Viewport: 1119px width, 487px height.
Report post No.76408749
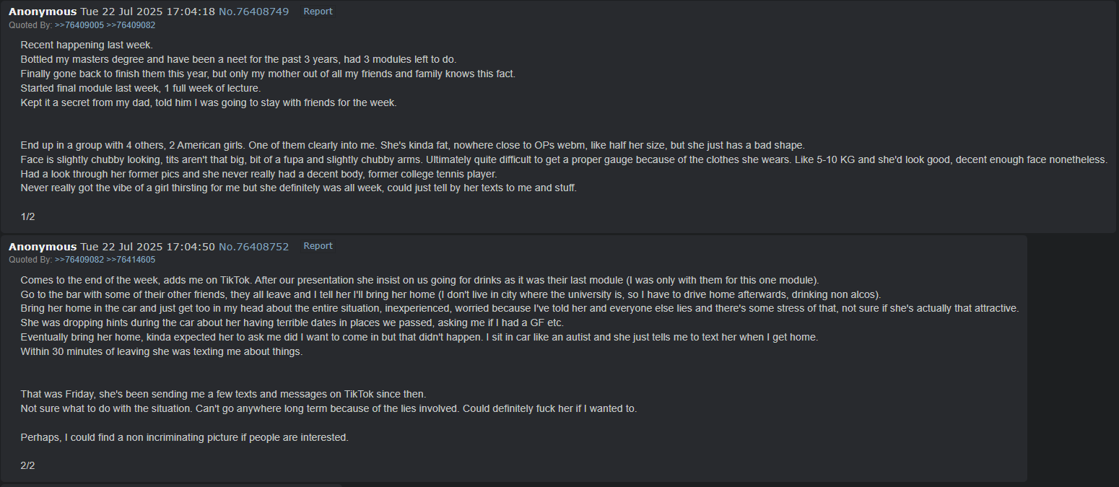point(318,12)
